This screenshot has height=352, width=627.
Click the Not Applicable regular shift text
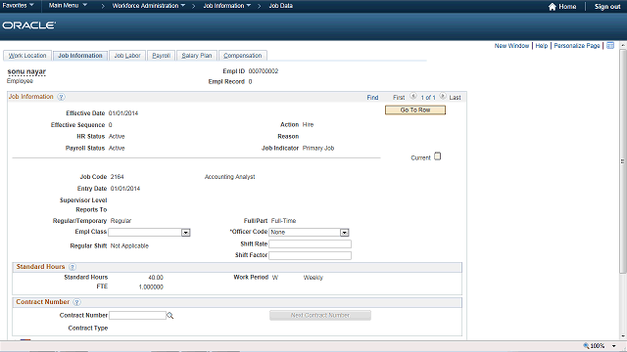129,245
